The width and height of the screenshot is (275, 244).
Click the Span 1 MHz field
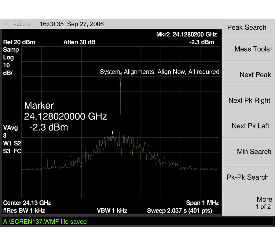(x=202, y=203)
